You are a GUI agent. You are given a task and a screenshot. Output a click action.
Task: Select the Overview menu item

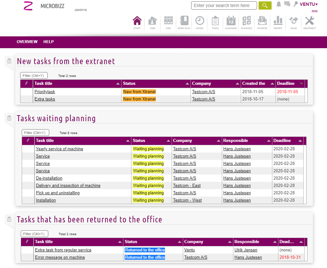27,42
